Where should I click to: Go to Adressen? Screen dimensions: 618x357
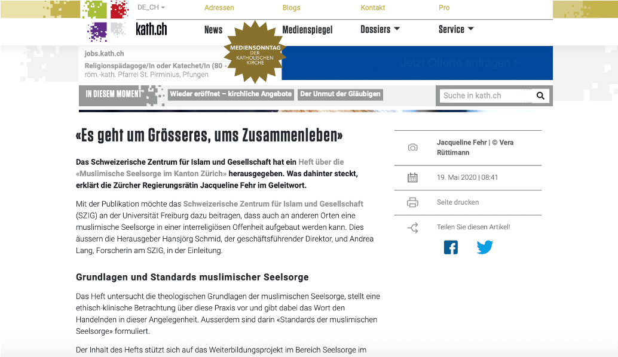coord(219,8)
